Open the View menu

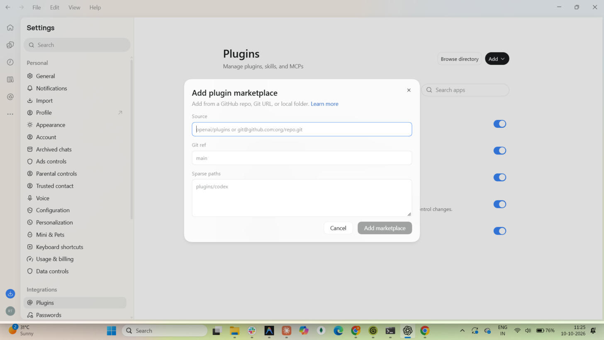[x=74, y=7]
